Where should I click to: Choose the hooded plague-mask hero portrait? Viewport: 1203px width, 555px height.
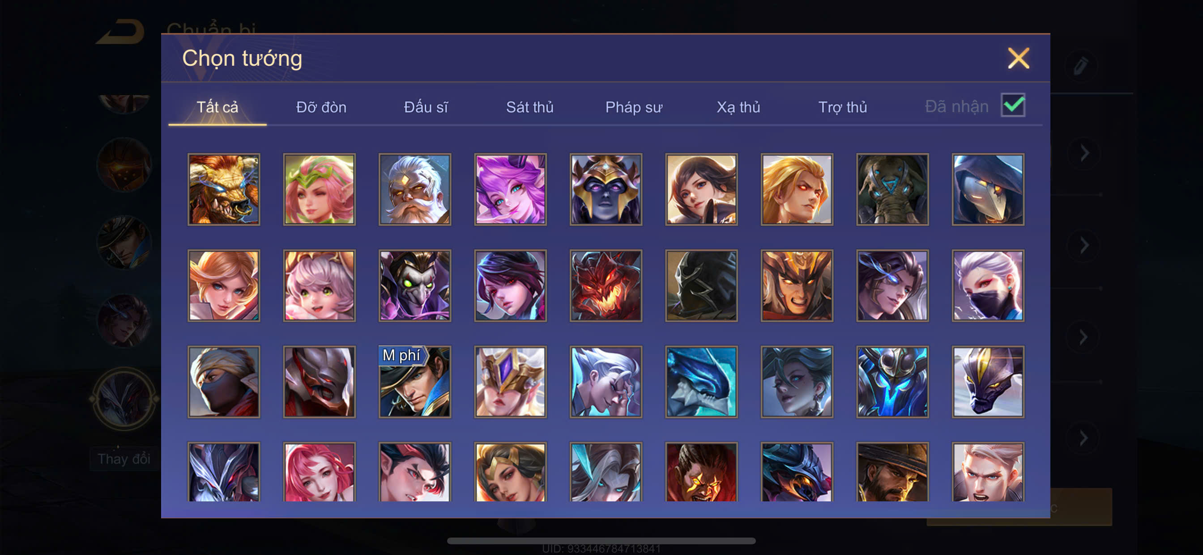click(x=988, y=189)
